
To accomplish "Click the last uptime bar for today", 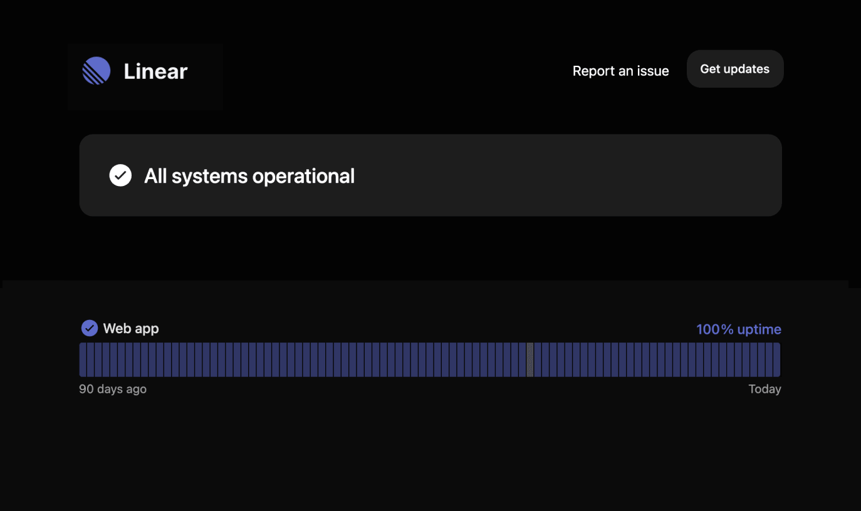I will [777, 359].
